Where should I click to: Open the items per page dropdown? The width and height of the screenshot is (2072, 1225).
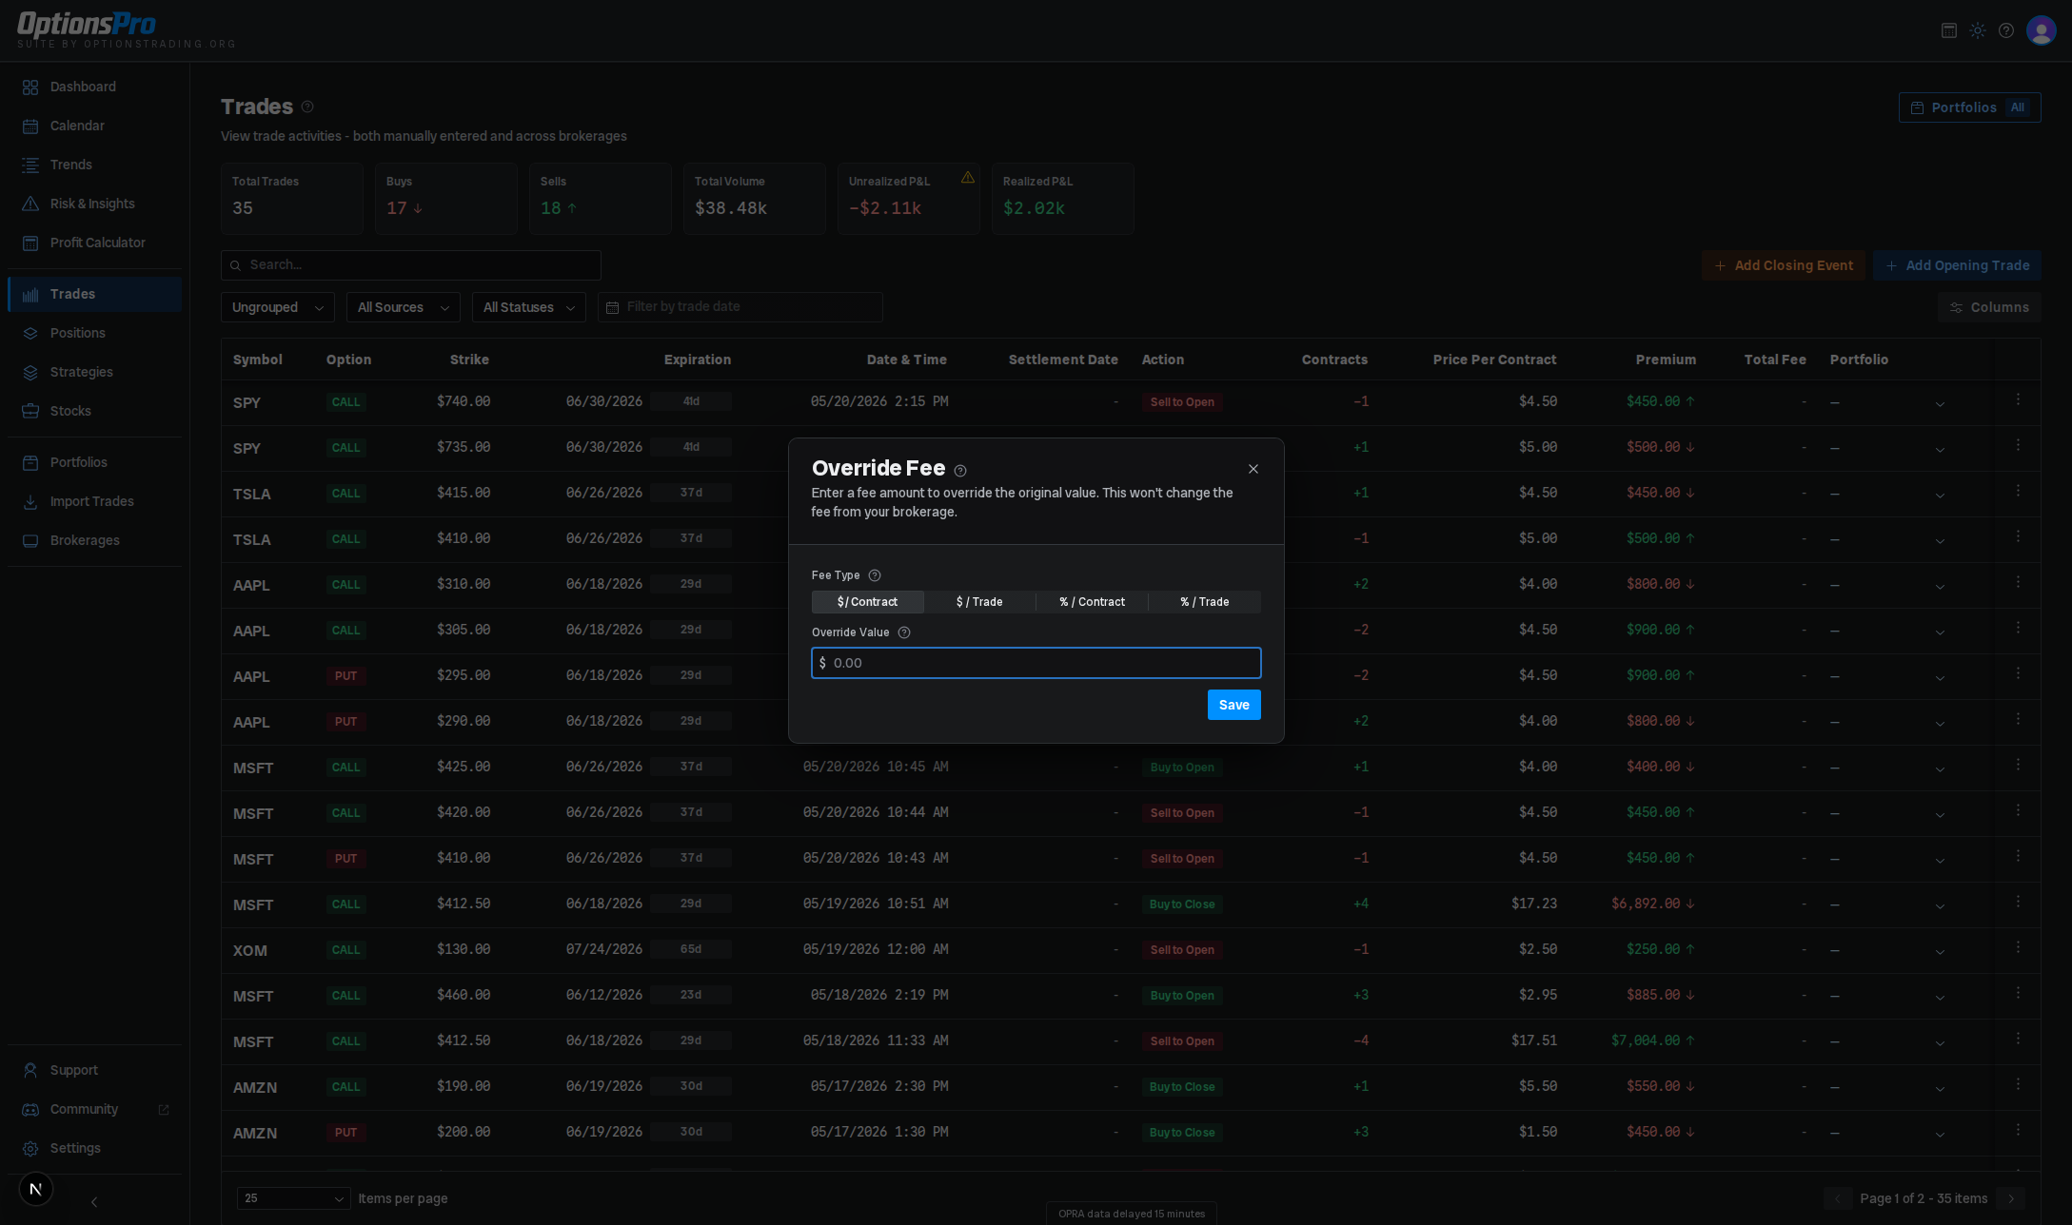click(x=294, y=1198)
